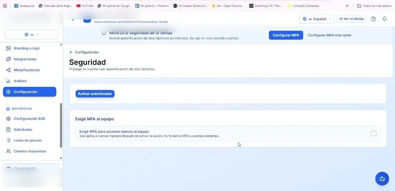
Task: Click the Ver mi tienda header button
Action: (x=351, y=19)
